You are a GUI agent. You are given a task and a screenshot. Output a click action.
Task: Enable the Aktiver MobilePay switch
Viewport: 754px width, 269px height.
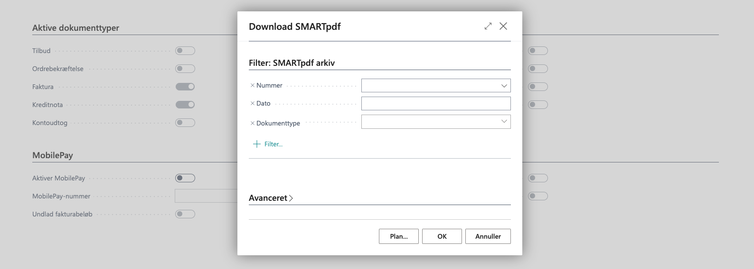185,178
